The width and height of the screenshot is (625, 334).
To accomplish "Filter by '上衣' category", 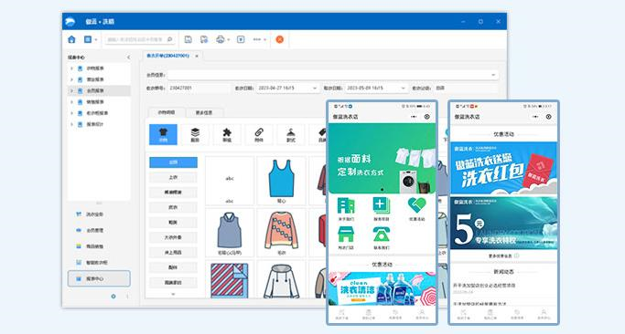I will (173, 177).
